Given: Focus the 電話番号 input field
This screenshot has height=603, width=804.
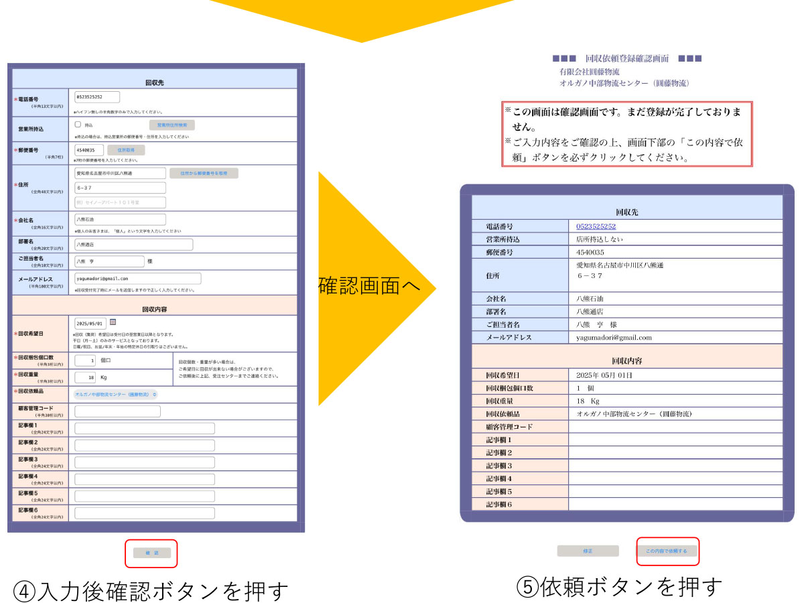Looking at the screenshot, I should [96, 97].
